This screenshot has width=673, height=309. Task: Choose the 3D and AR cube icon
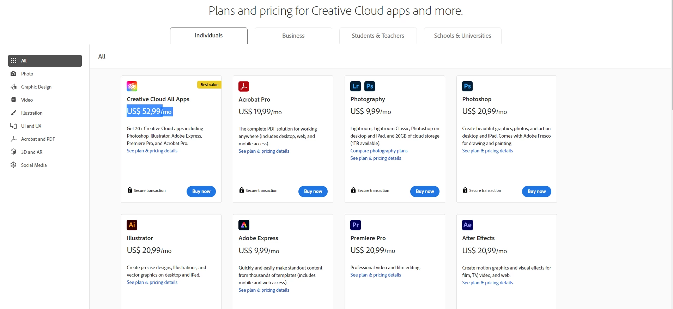(13, 152)
